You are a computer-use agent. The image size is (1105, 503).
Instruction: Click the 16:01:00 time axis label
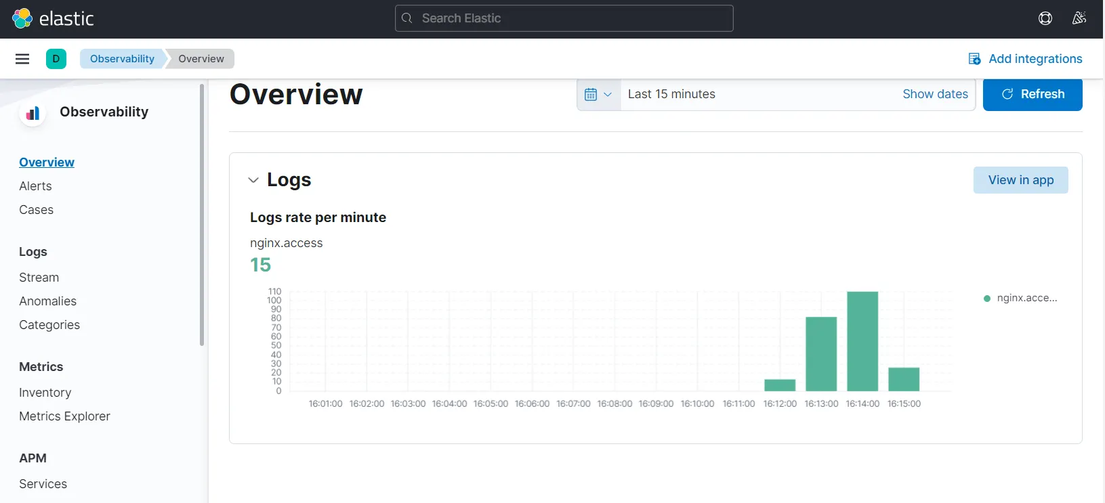(x=325, y=403)
